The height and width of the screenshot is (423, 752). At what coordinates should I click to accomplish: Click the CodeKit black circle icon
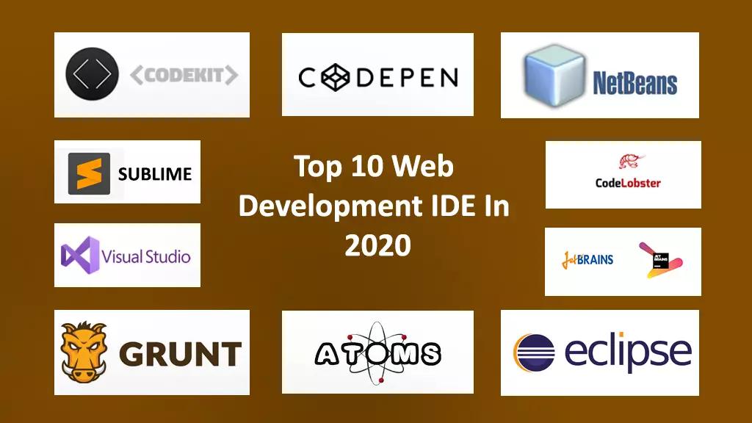[x=92, y=73]
